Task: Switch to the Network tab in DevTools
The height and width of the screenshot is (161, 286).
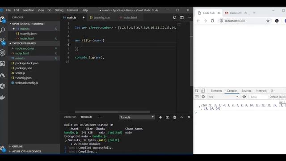Action: 261,91
